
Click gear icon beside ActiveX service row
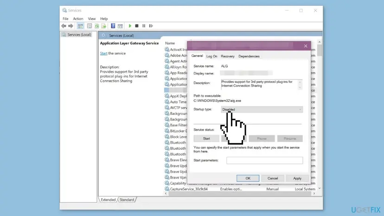coord(167,50)
